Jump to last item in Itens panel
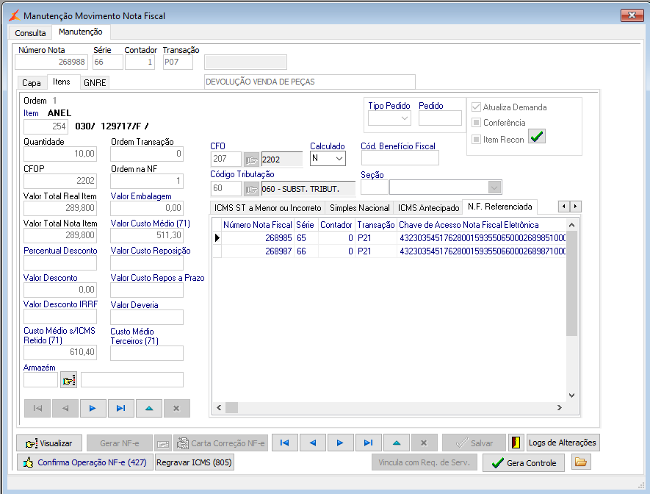The width and height of the screenshot is (650, 494). pos(120,408)
